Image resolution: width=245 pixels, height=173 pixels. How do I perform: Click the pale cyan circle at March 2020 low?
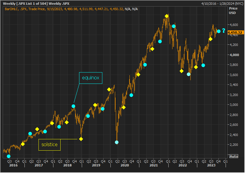coord(117,142)
